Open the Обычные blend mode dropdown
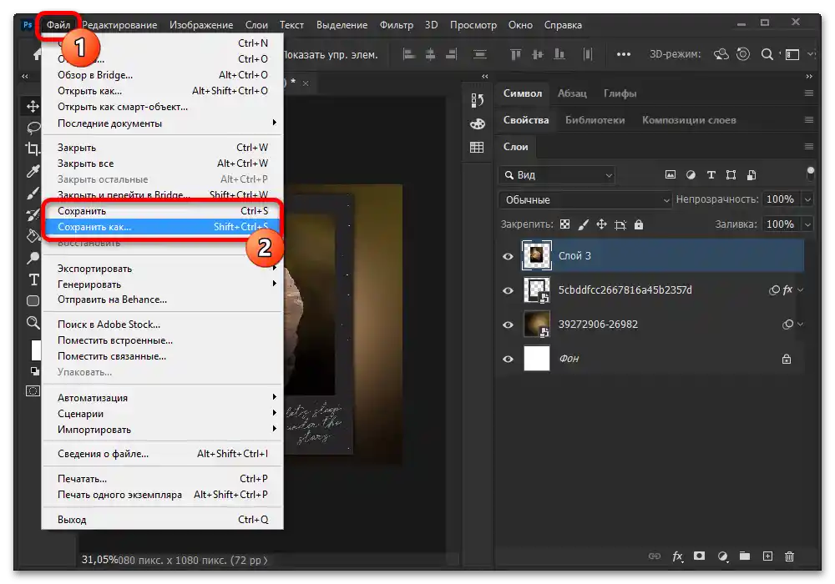This screenshot has width=835, height=584. (584, 200)
